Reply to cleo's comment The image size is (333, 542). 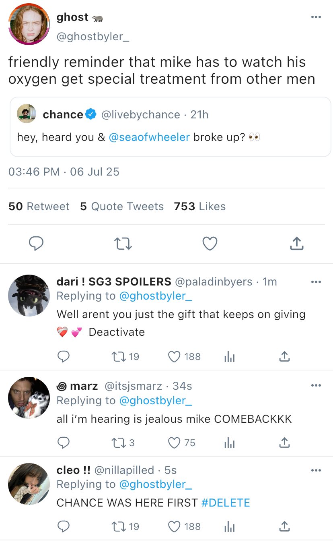pyautogui.click(x=64, y=526)
